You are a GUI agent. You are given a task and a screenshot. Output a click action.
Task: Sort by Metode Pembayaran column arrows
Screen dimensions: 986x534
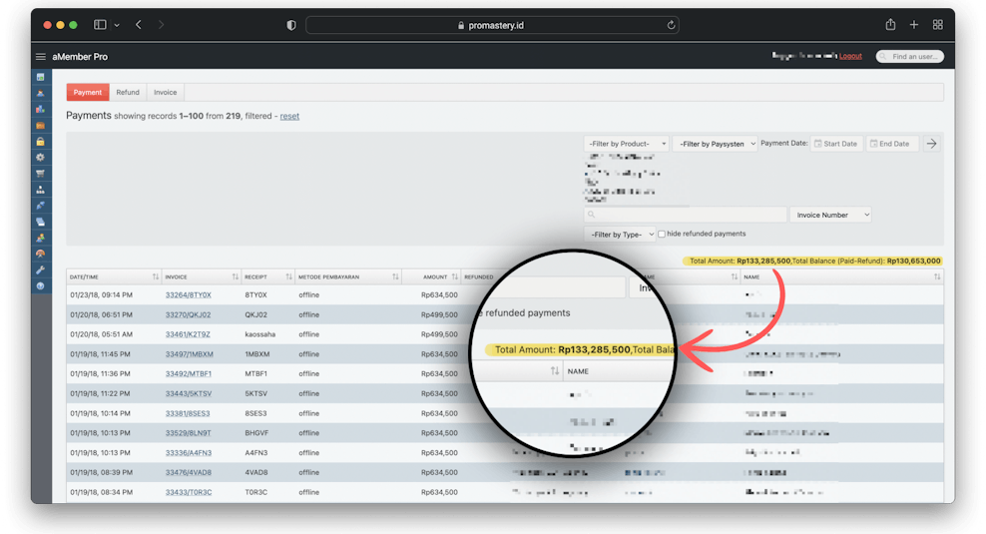[x=395, y=276]
